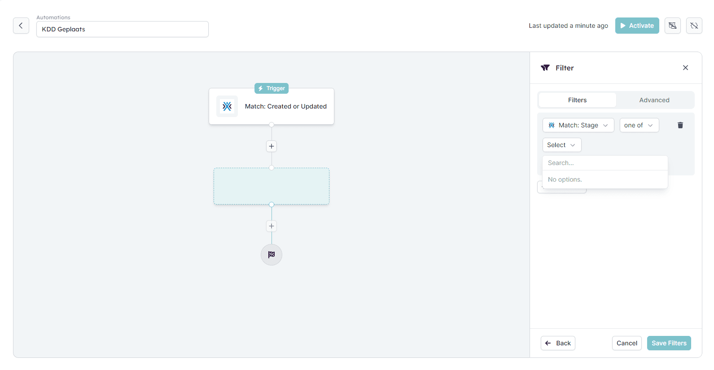Click the Trigger badge label
The image size is (714, 370).
click(272, 88)
